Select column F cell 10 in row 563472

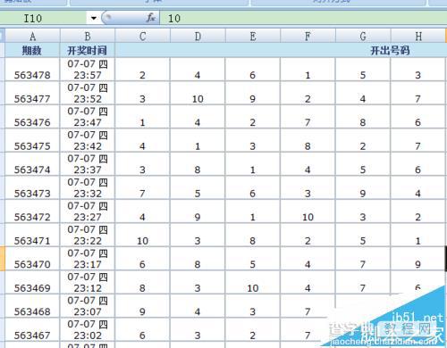(308, 211)
